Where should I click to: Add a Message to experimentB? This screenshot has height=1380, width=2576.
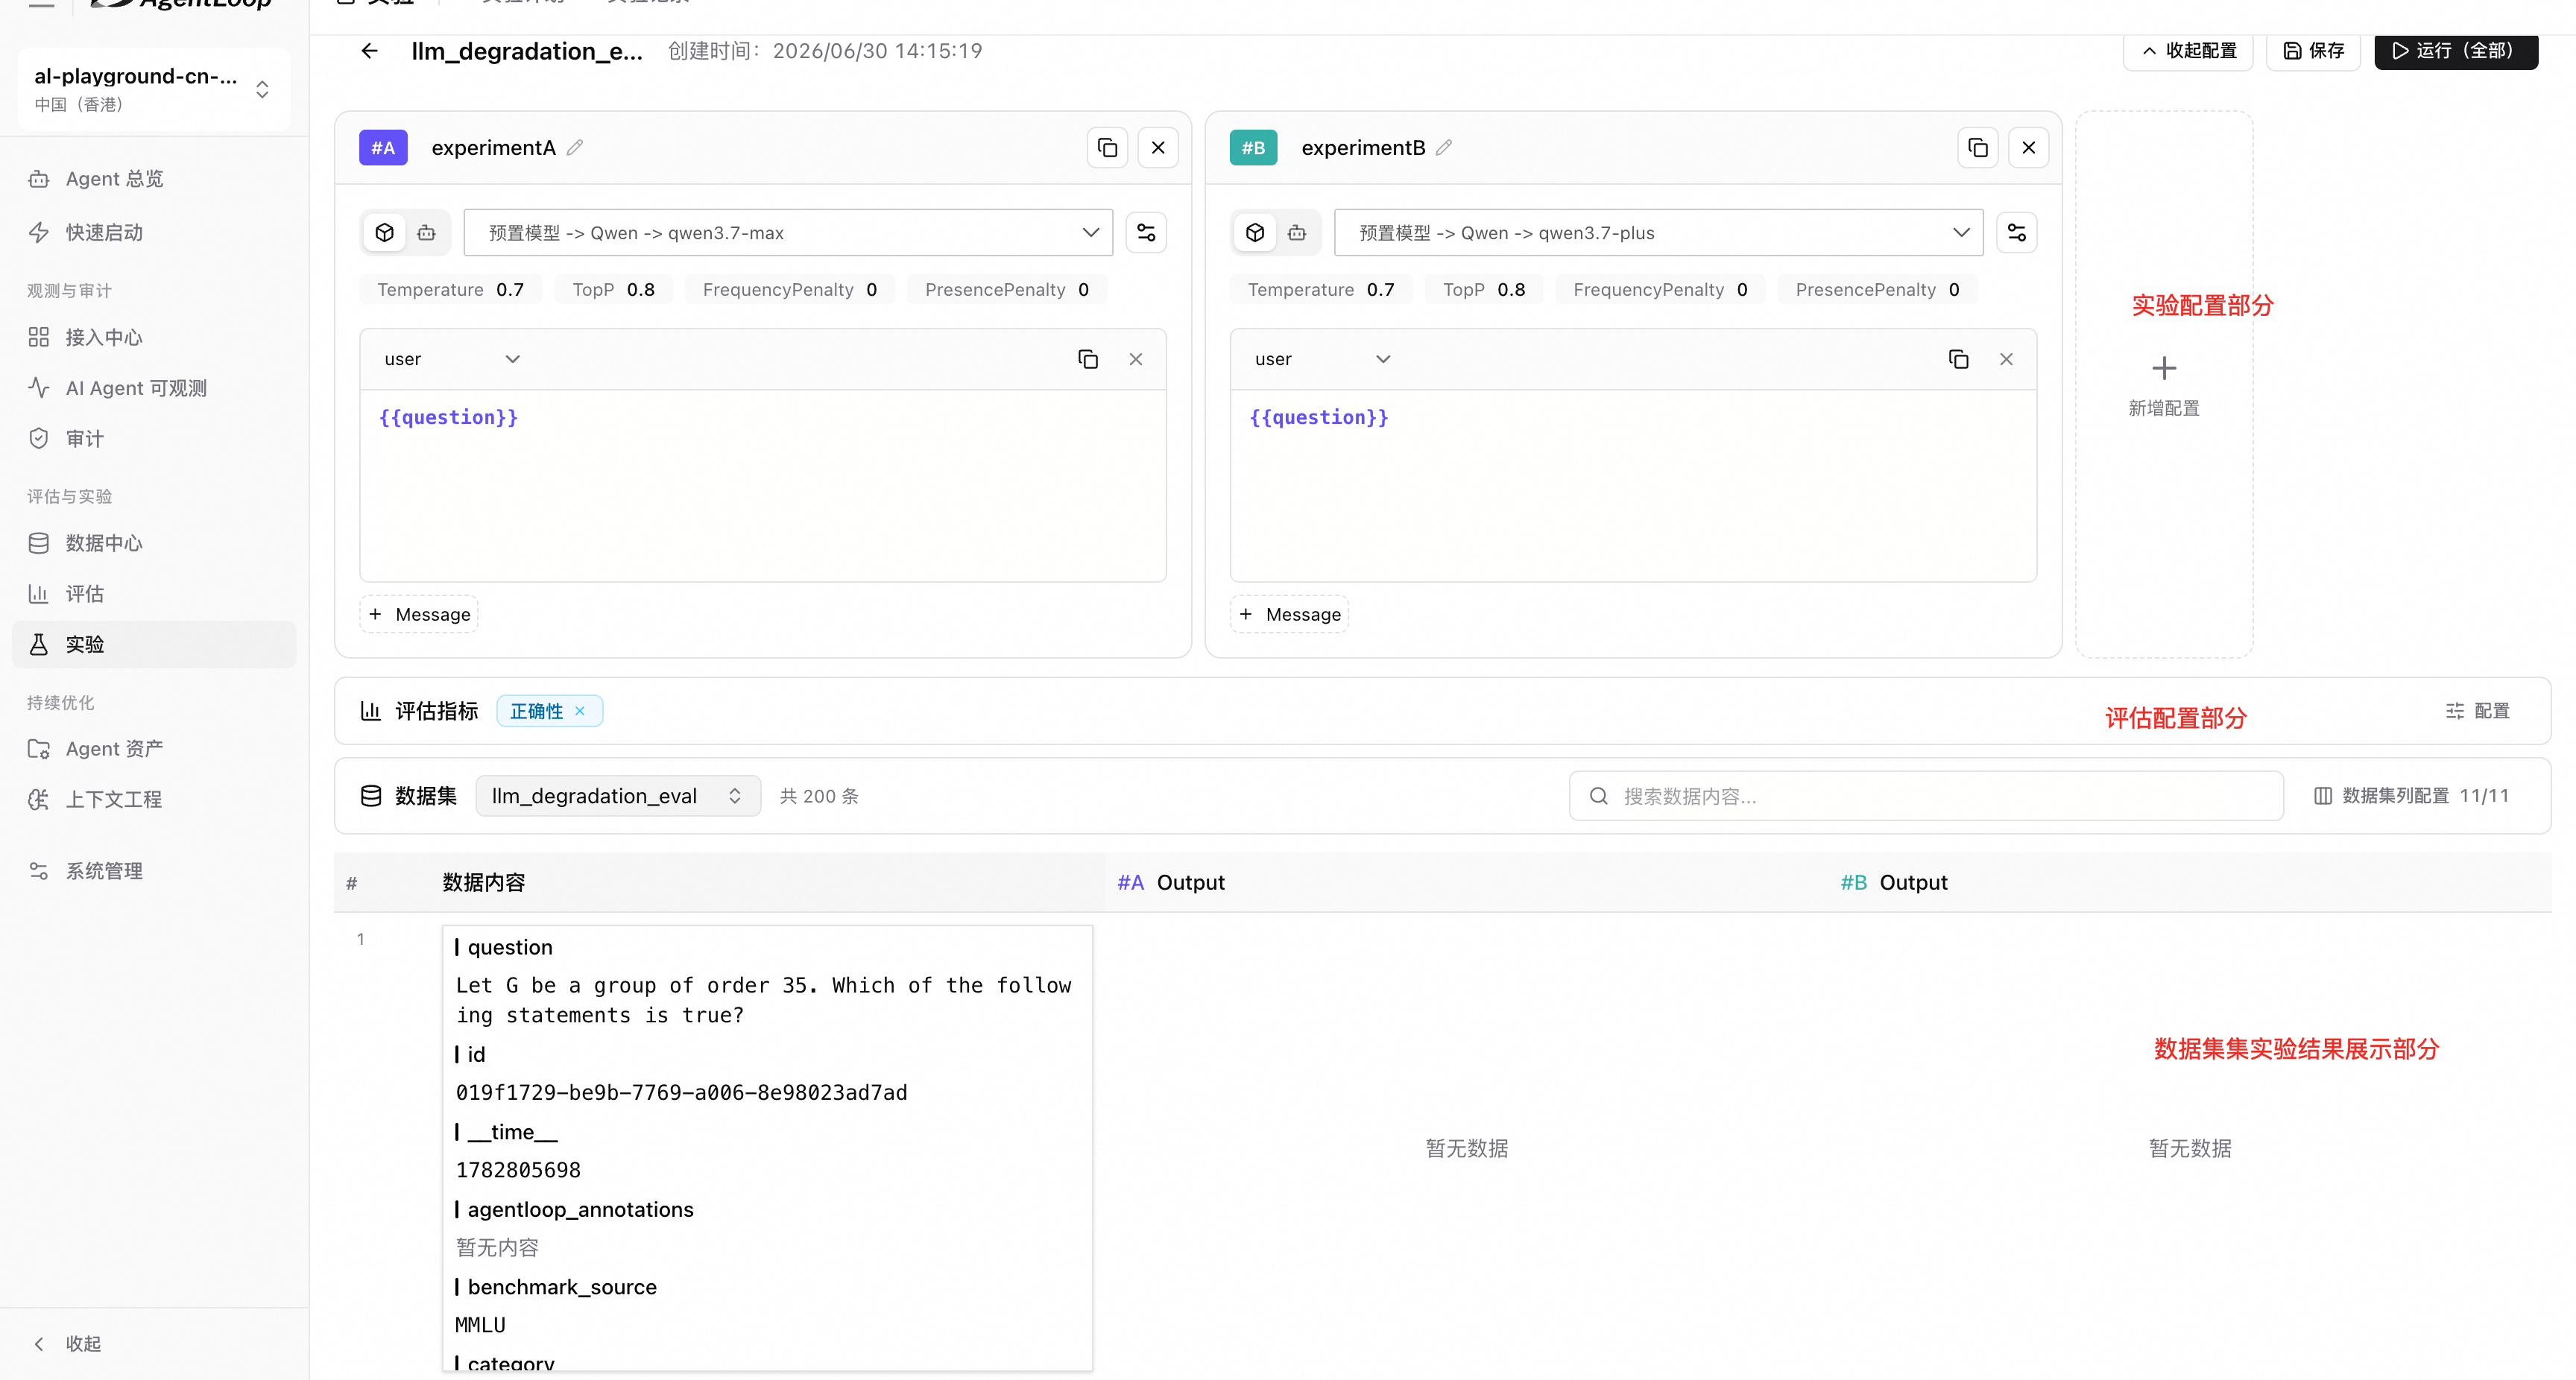1290,614
